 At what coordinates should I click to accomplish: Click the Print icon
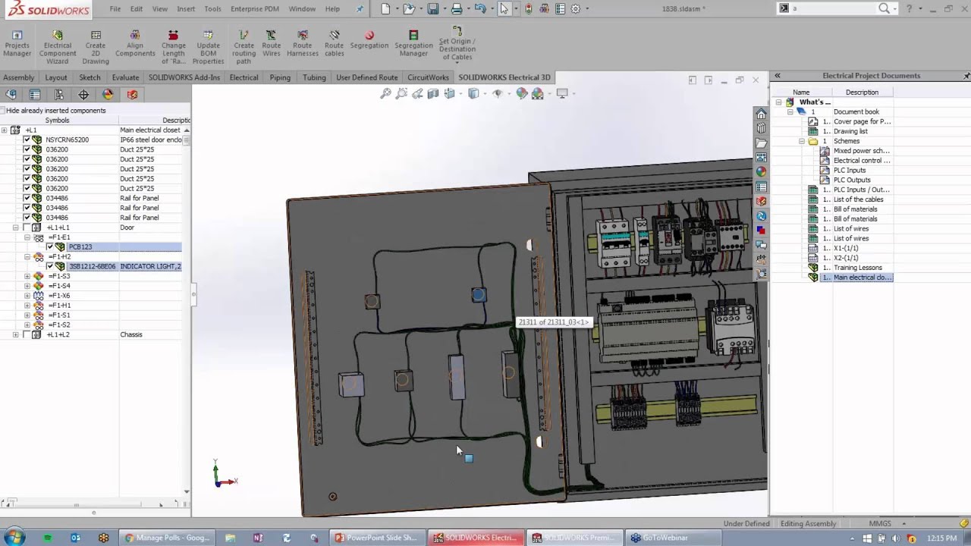click(457, 9)
